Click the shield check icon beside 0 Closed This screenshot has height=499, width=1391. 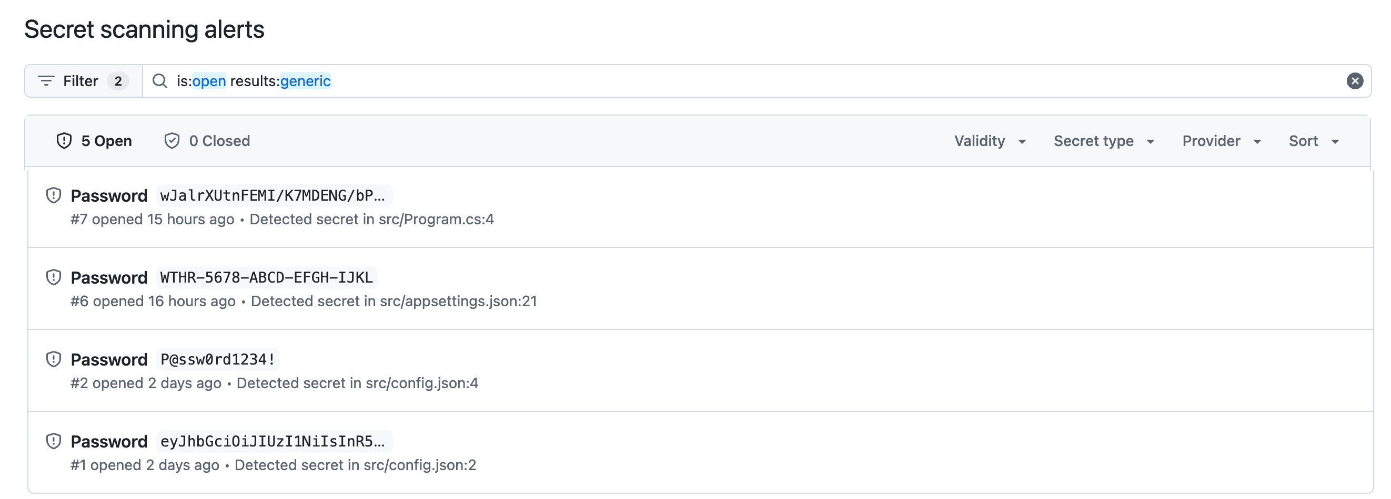click(x=172, y=141)
